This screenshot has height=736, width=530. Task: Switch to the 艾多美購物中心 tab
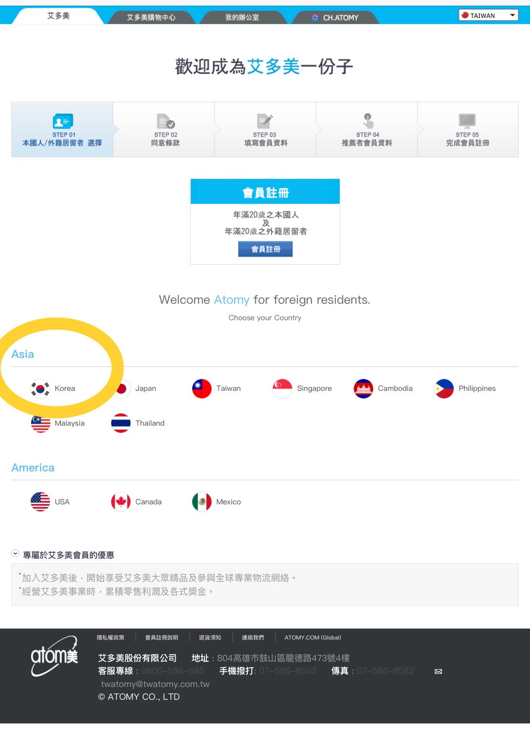click(x=151, y=17)
